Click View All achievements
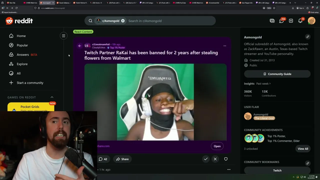320x180 pixels. point(303,149)
